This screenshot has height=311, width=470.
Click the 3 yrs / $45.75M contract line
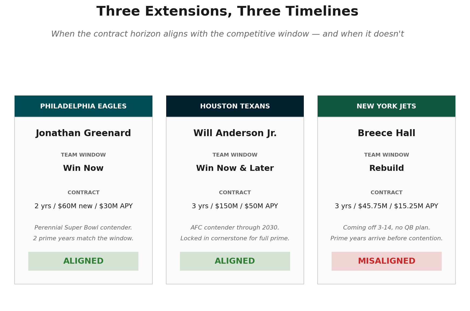pyautogui.click(x=387, y=206)
